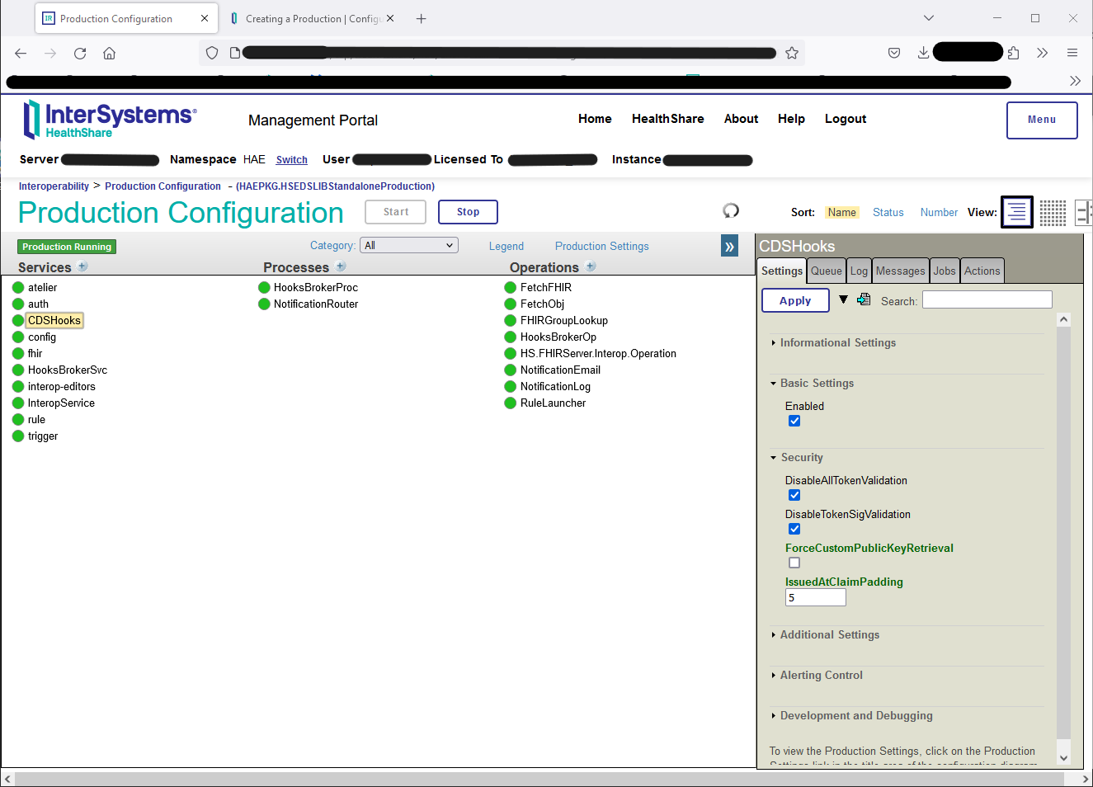Click the add Processes plus icon
Screen dimensions: 1093x787
click(x=341, y=266)
